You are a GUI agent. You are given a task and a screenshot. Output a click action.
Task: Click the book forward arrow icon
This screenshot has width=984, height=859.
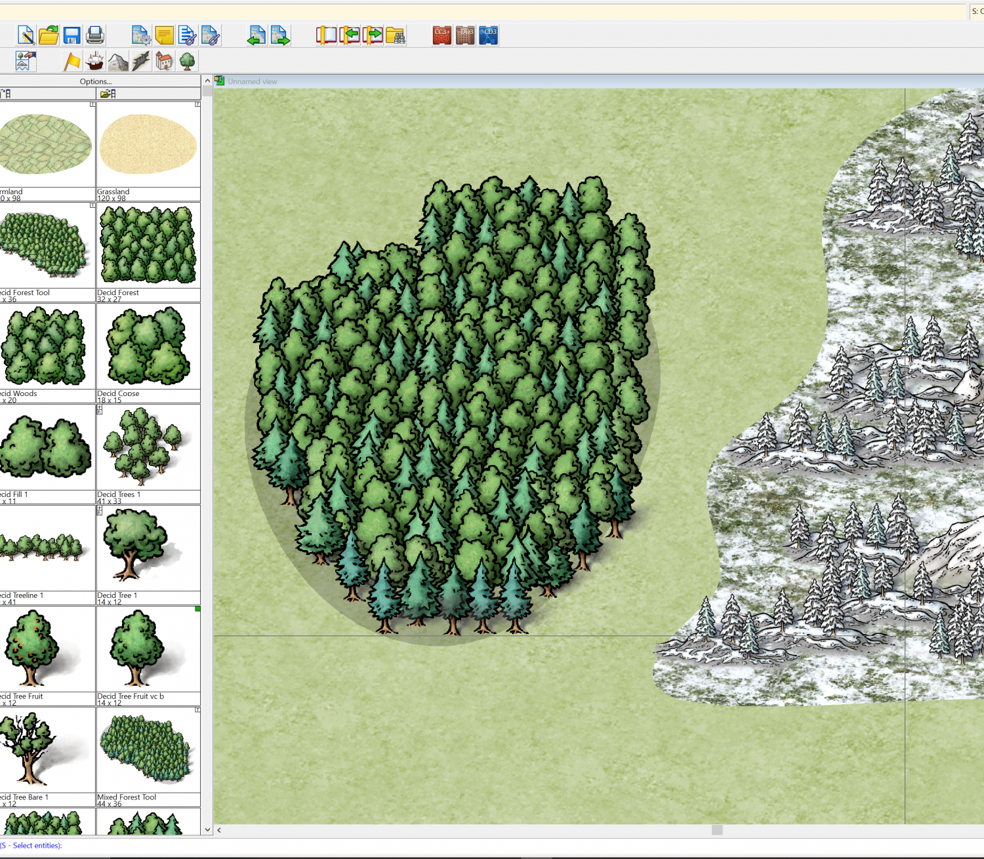coord(373,35)
